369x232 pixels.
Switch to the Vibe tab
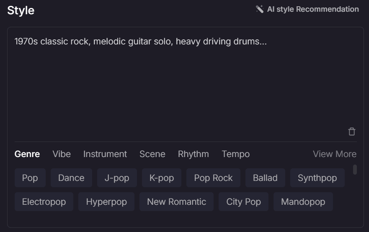[62, 154]
